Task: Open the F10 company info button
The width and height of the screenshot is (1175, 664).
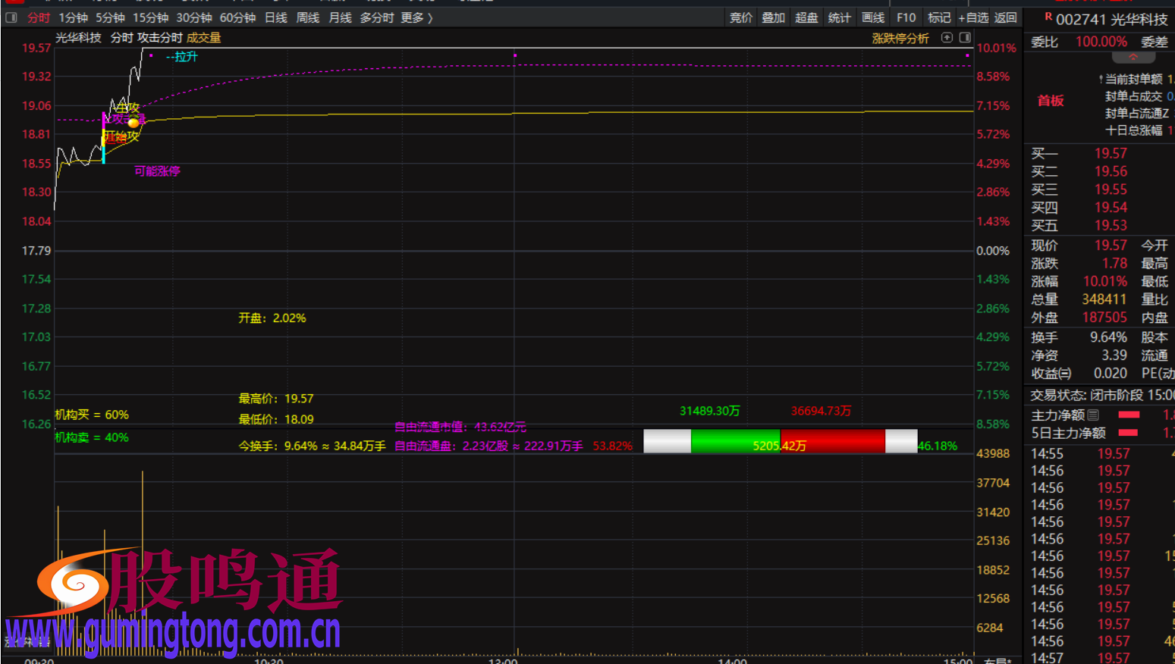Action: (906, 17)
